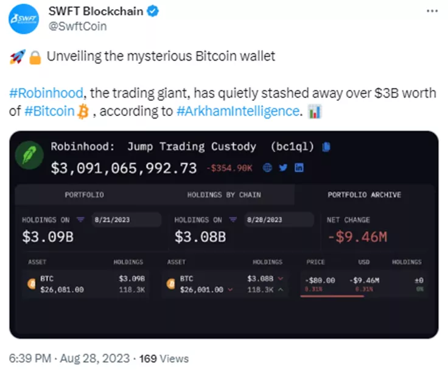Select the 8/28/2023 holdings date field
Image resolution: width=448 pixels, height=370 pixels.
pyautogui.click(x=277, y=220)
